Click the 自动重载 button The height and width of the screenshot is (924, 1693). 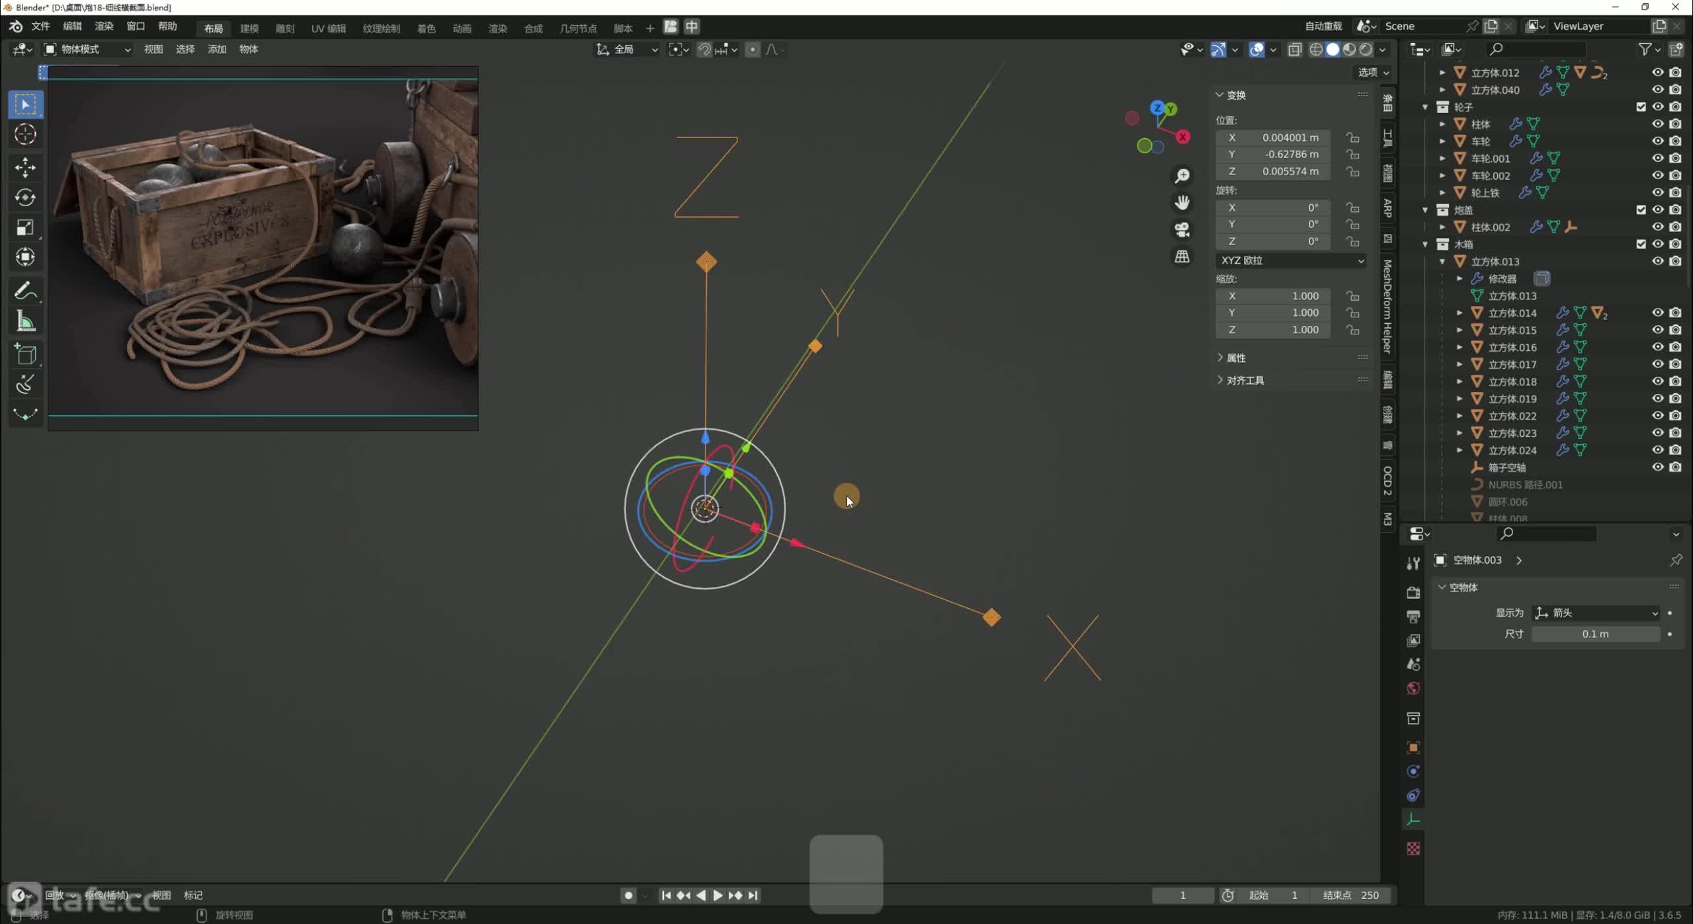(1323, 26)
